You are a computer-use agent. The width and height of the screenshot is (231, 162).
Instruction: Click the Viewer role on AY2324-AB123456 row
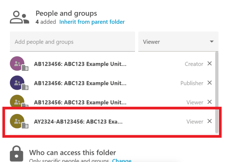tap(195, 121)
